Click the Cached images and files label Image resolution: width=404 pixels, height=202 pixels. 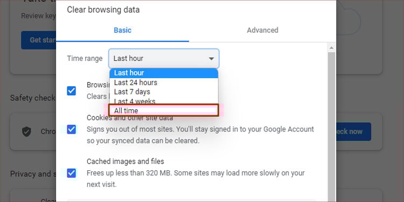pos(125,162)
